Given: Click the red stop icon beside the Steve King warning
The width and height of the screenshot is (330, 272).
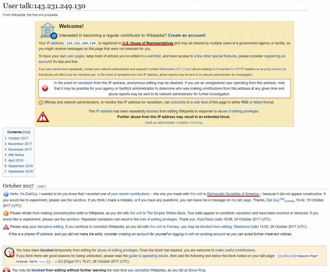Looking at the screenshot, I should pos(6,270).
